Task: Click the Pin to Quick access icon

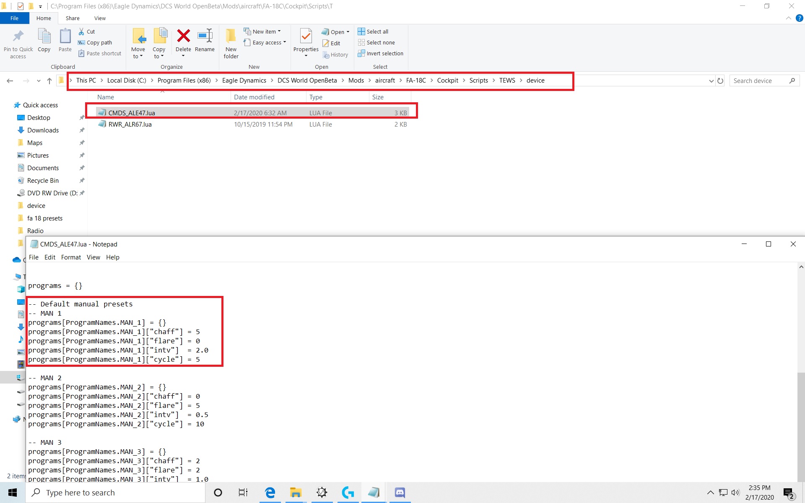Action: coord(18,36)
